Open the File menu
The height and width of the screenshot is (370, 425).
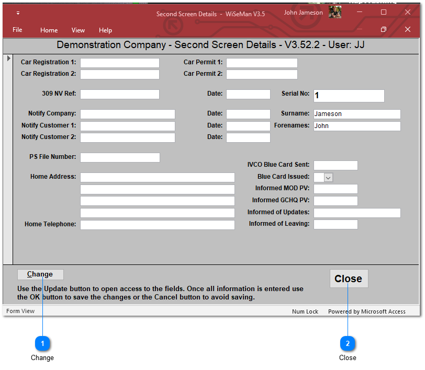coord(17,30)
